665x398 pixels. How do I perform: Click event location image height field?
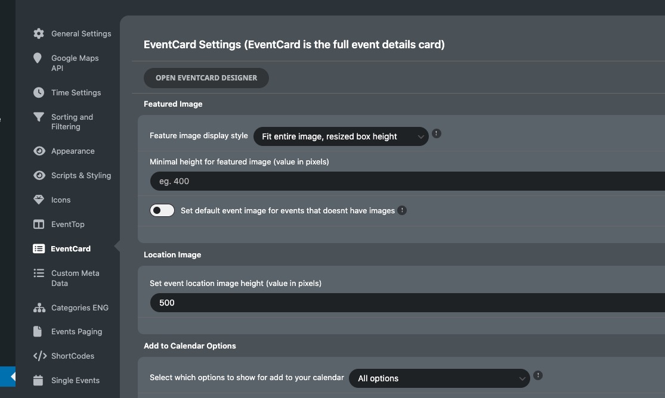coord(407,303)
